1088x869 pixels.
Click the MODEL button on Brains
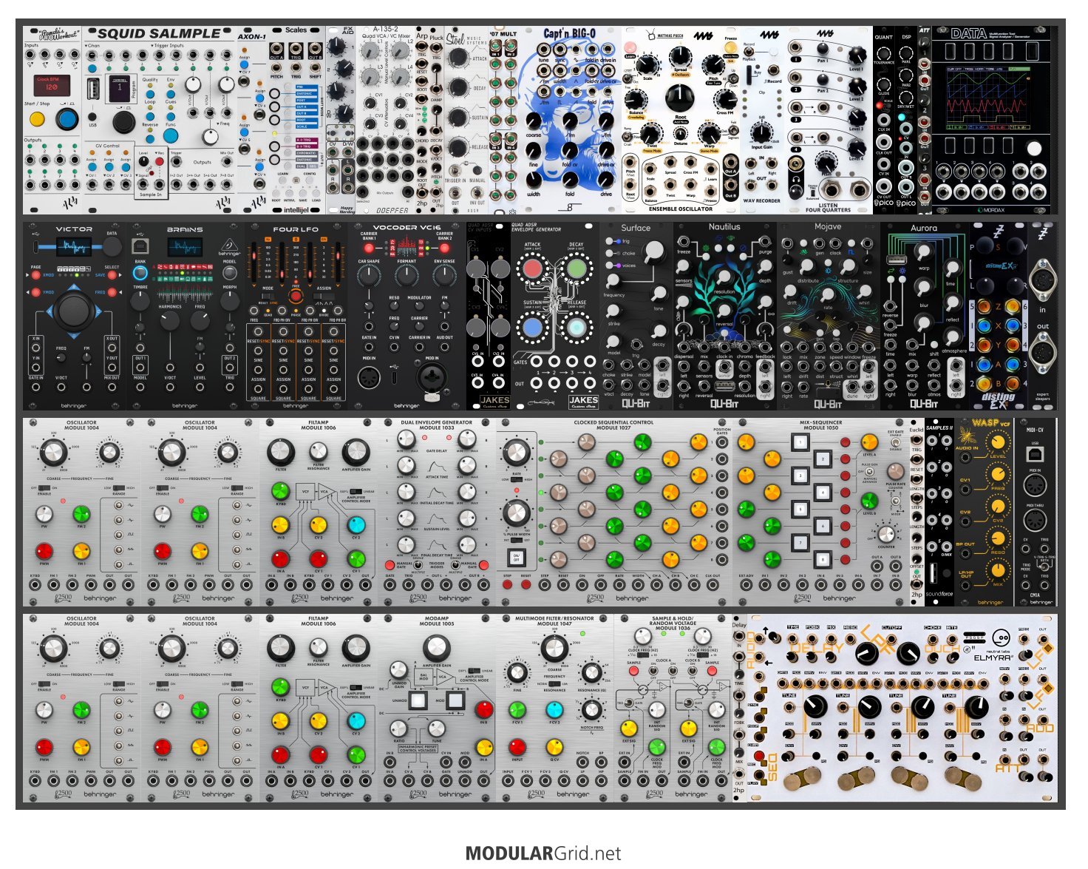click(230, 274)
